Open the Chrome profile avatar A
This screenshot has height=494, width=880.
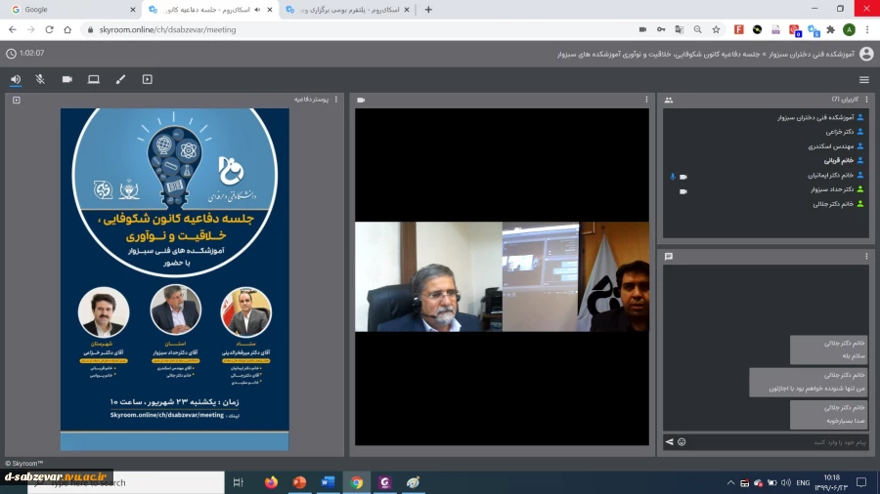(x=849, y=29)
